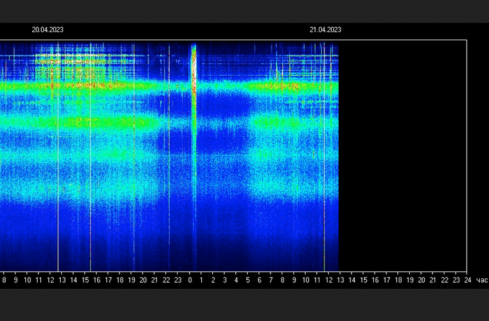
Task: Click the vertical spike line between 15 and 16 on 20.04
Action: pos(90,156)
